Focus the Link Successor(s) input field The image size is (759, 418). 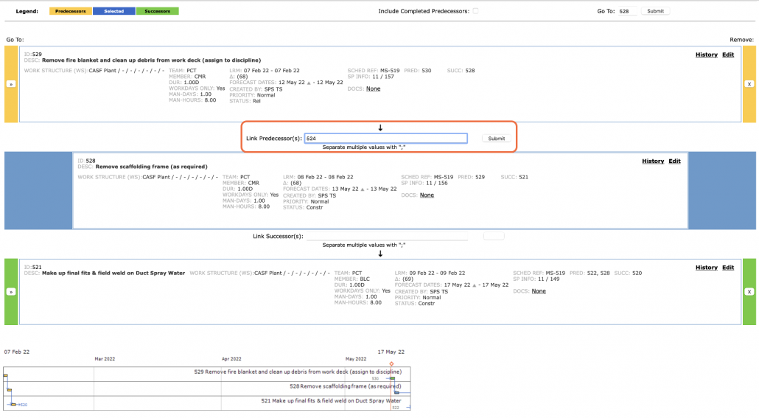pos(387,237)
